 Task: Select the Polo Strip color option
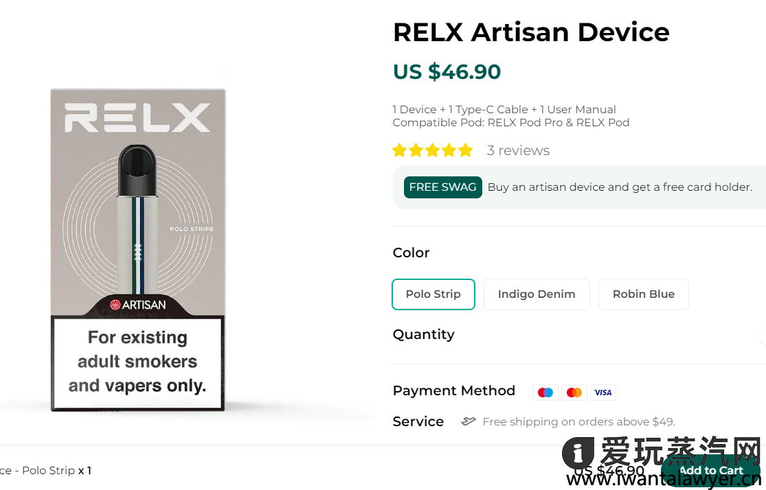[x=433, y=294]
